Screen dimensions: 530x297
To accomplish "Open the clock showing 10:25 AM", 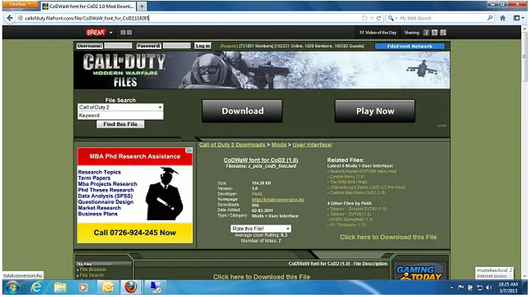I will (508, 287).
